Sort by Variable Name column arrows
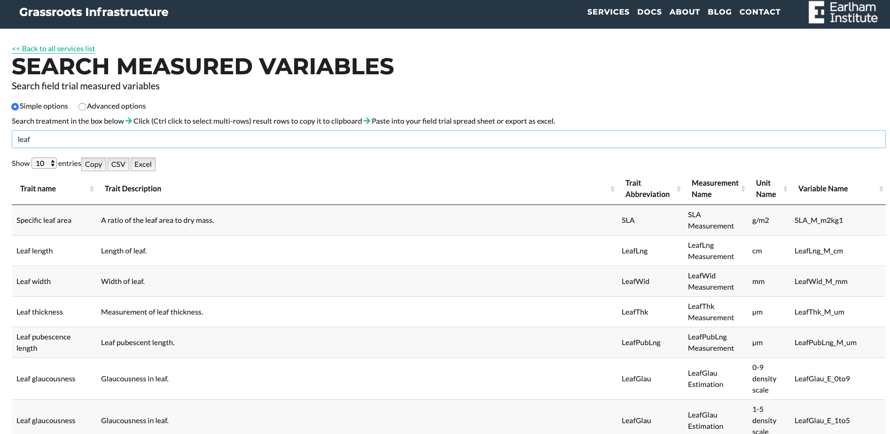The height and width of the screenshot is (434, 890). [x=881, y=189]
